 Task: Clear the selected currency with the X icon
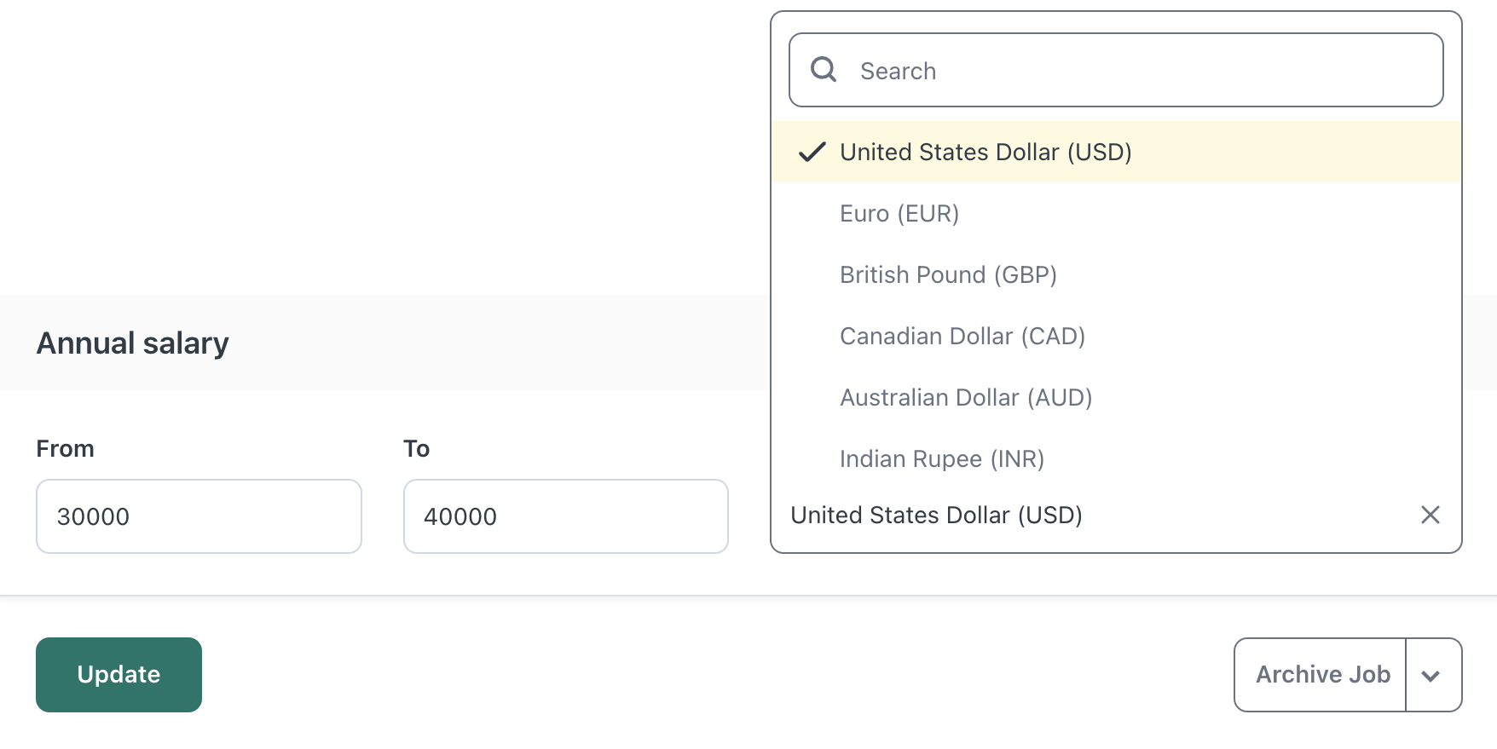pyautogui.click(x=1431, y=515)
